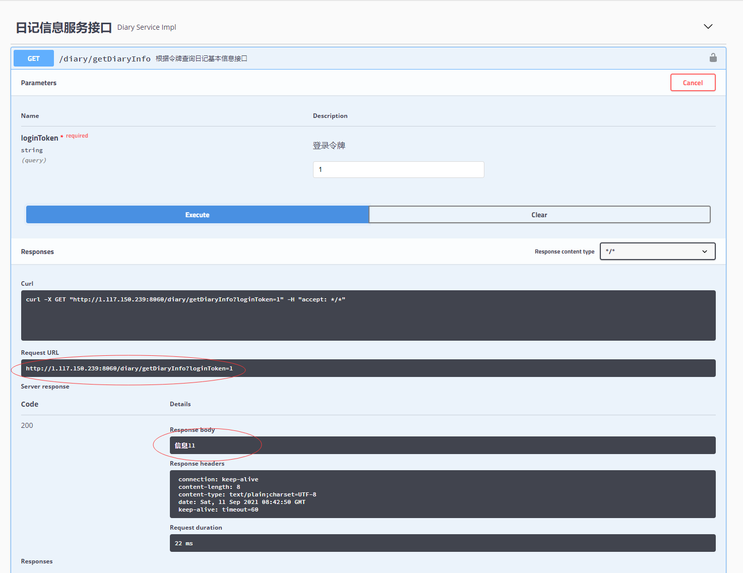Click the Clear button

(539, 215)
